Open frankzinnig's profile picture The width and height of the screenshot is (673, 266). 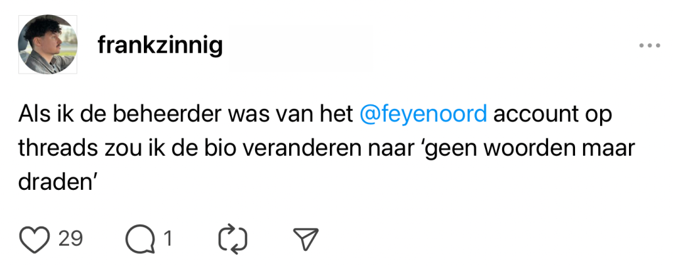47,45
